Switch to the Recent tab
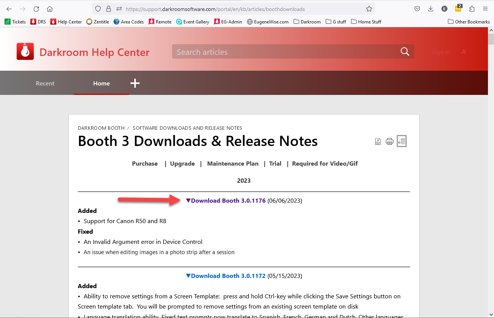Image resolution: width=494 pixels, height=318 pixels. pos(45,83)
